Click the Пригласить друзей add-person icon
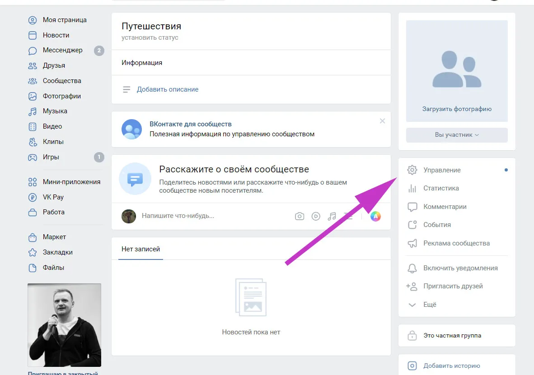The width and height of the screenshot is (534, 375). pos(412,286)
